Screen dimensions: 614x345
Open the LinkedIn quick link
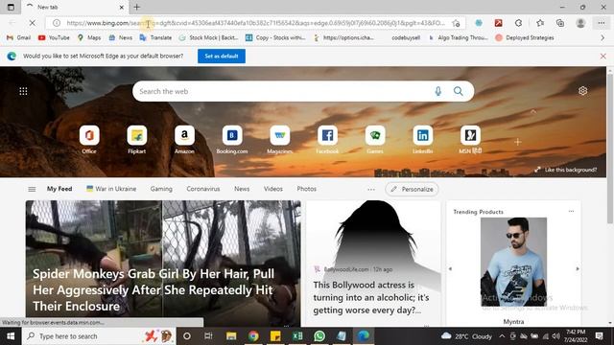(422, 140)
